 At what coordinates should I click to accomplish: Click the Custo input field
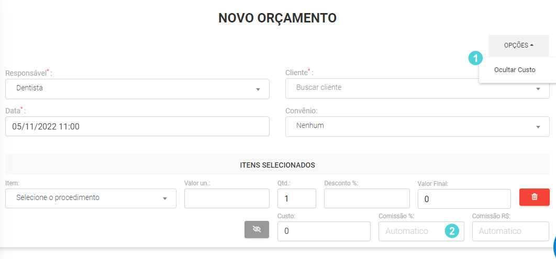click(324, 231)
